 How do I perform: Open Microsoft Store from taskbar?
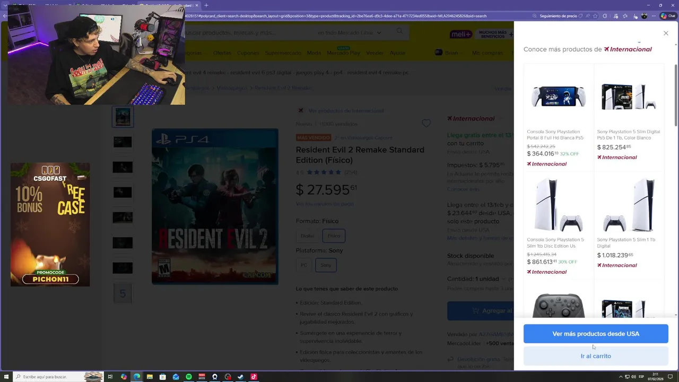(x=163, y=377)
